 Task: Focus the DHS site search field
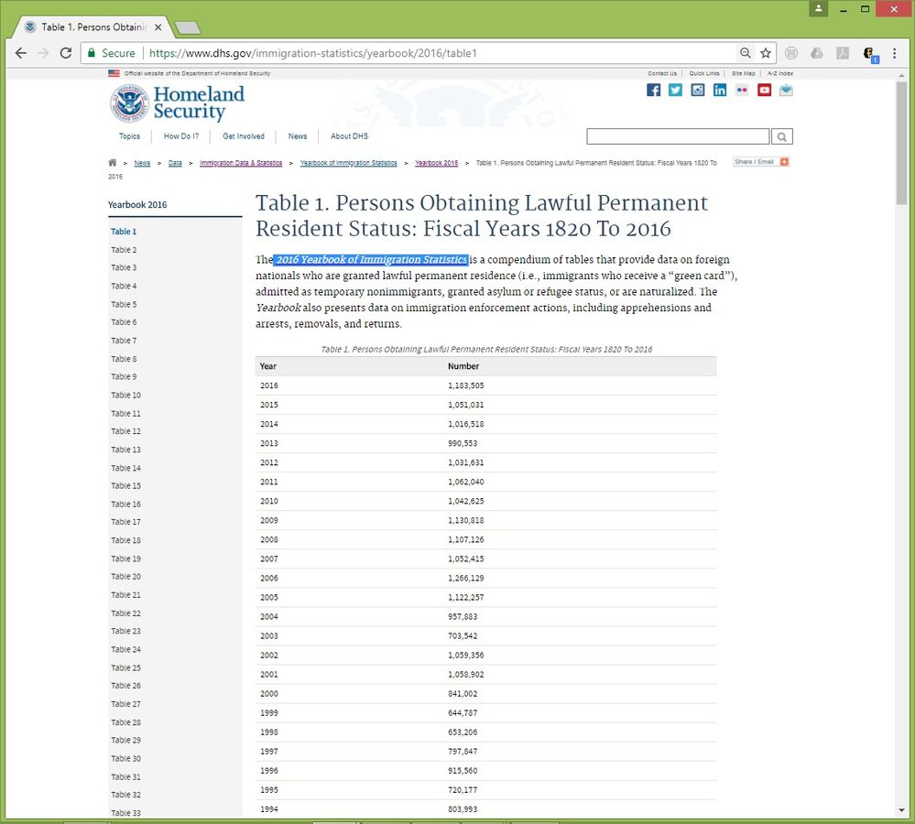point(678,136)
